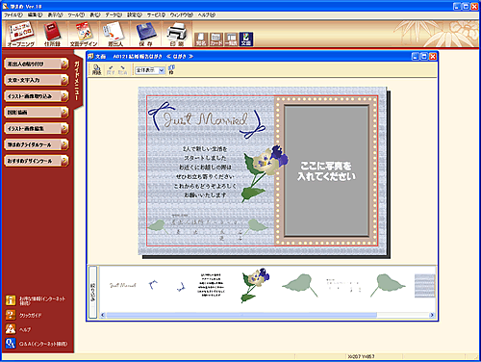The width and height of the screenshot is (481, 362).
Task: Open the 表示 menu
Action: click(56, 14)
